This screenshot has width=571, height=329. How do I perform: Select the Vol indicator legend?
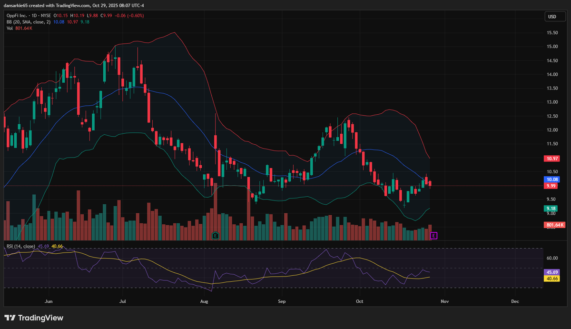coord(10,29)
